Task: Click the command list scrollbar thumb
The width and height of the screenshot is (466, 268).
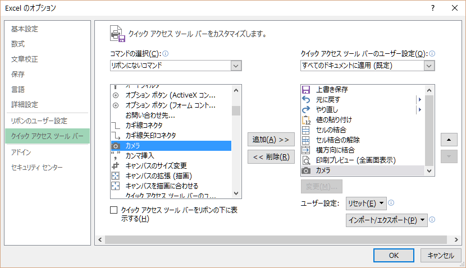Action: point(236,110)
